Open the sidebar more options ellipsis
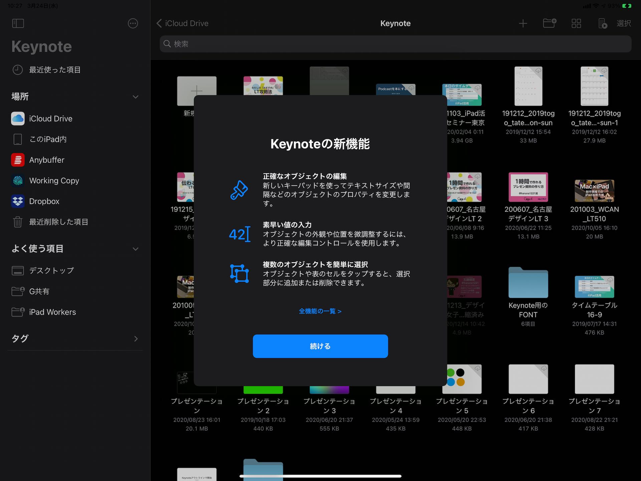The height and width of the screenshot is (481, 641). (x=133, y=23)
